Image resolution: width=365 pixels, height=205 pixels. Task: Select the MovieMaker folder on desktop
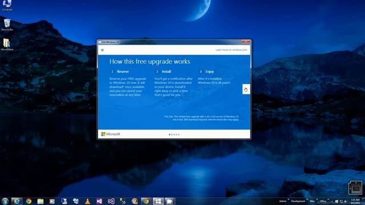[7, 44]
